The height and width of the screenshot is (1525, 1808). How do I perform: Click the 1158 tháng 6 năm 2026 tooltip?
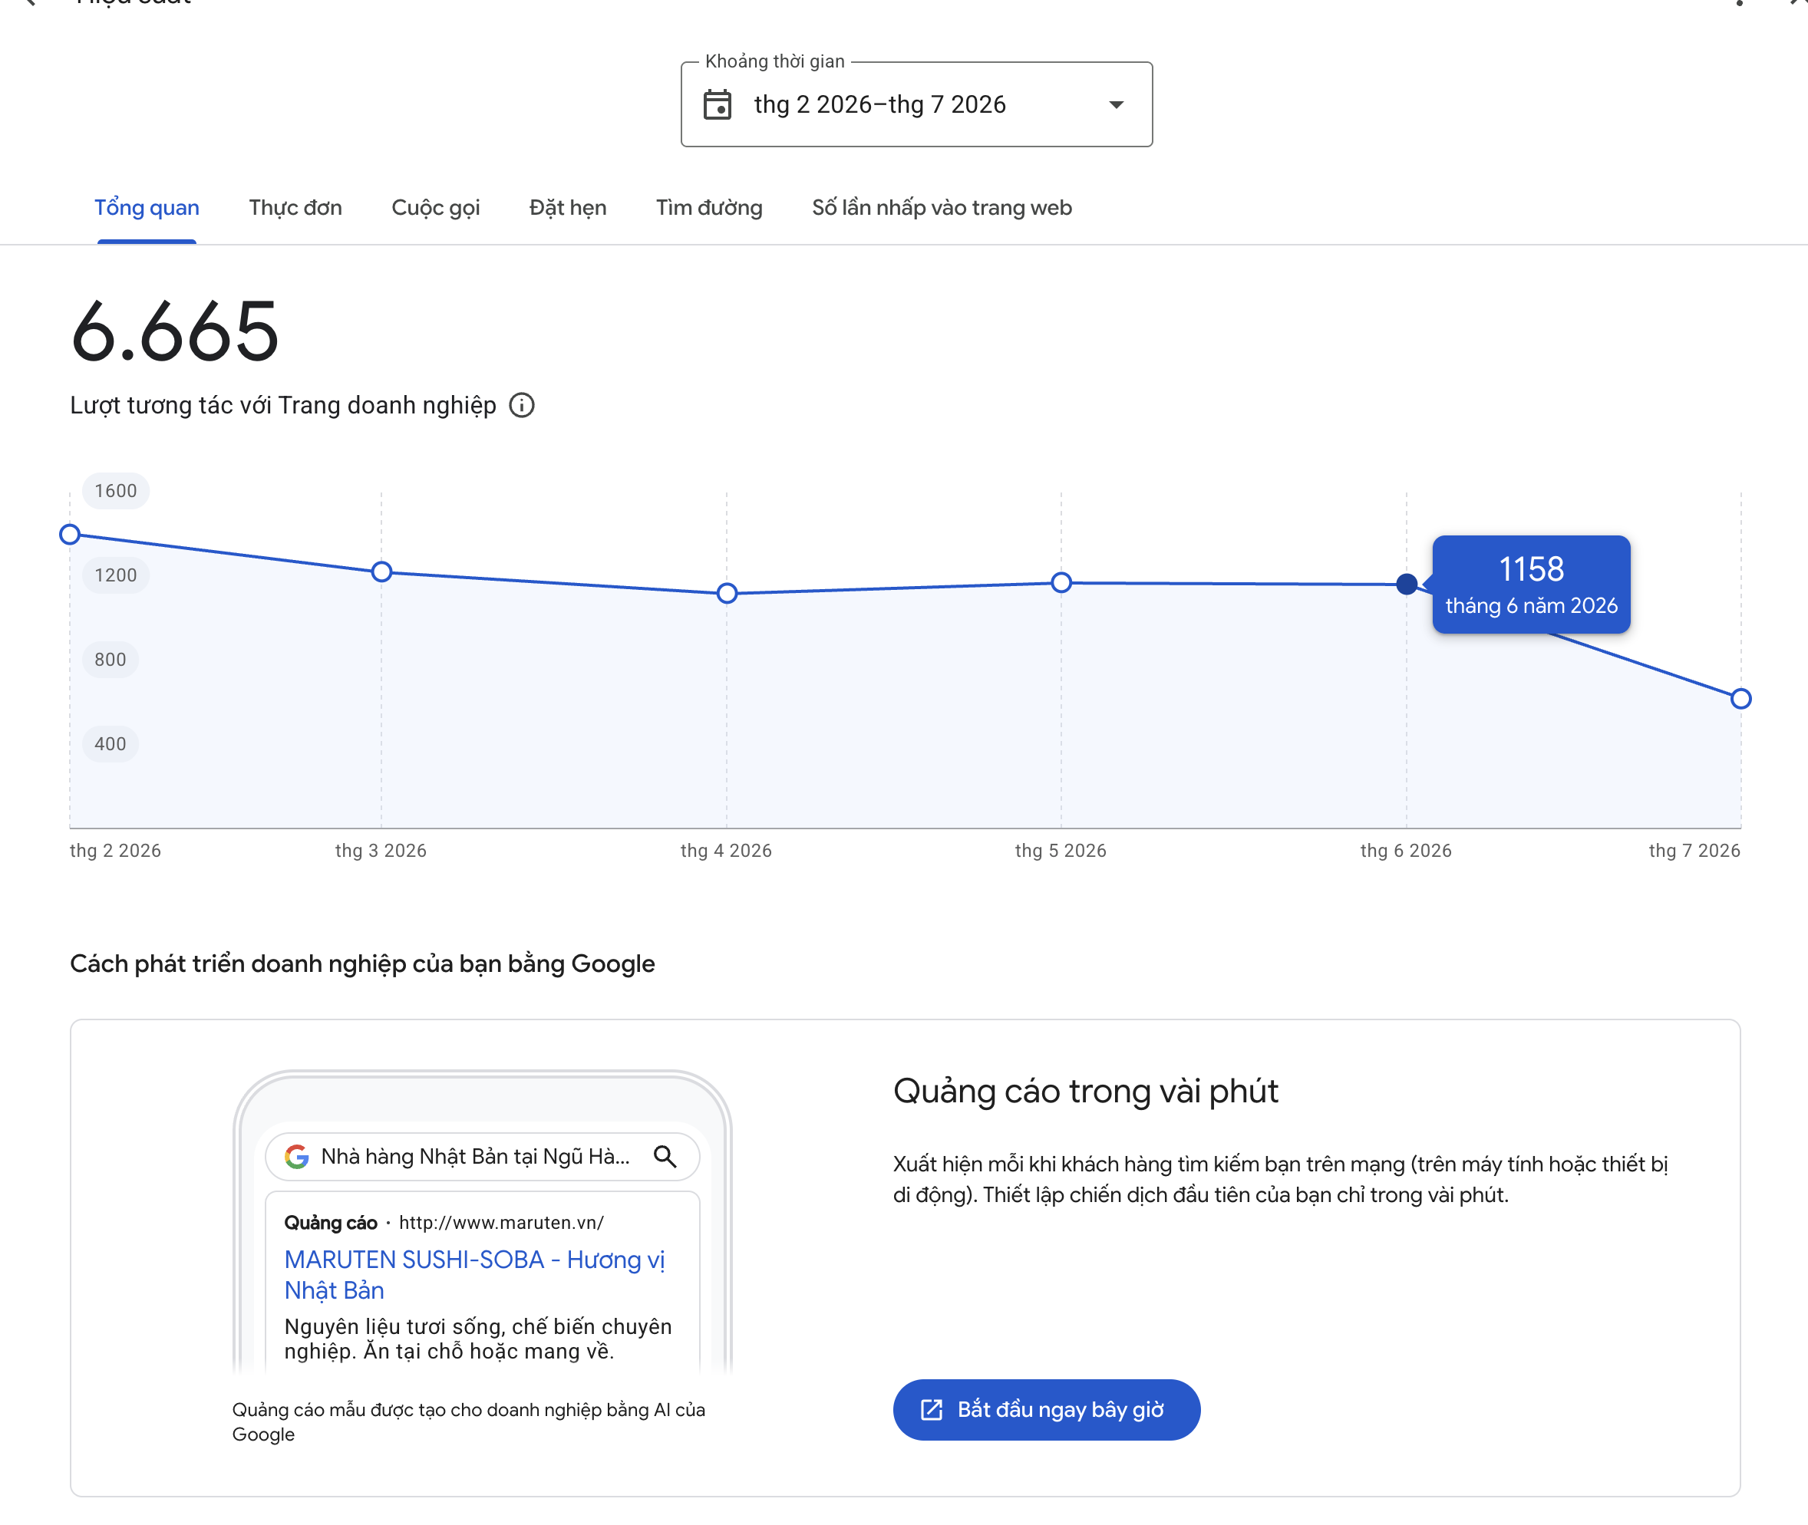coord(1531,585)
